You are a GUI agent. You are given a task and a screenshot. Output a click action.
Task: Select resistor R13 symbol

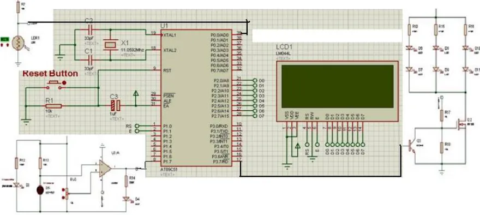click(x=40, y=163)
